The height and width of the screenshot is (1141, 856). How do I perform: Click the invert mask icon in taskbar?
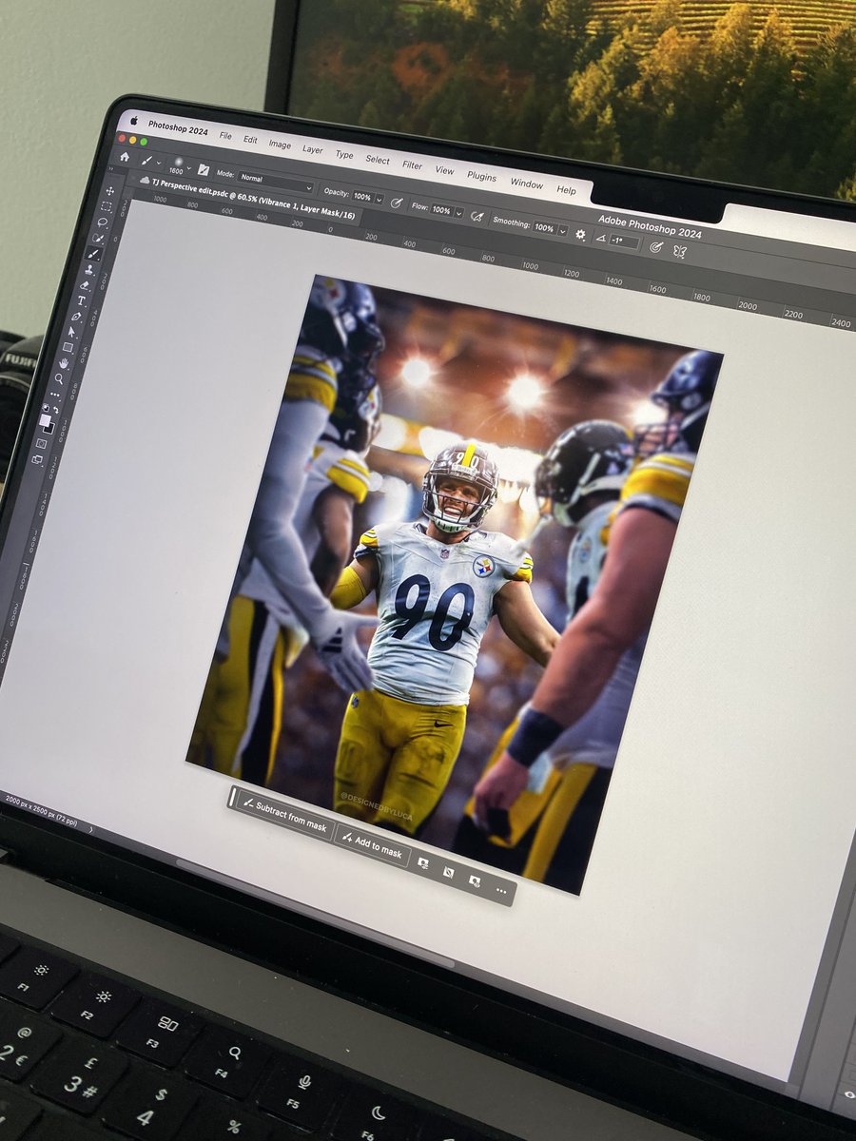click(x=449, y=872)
